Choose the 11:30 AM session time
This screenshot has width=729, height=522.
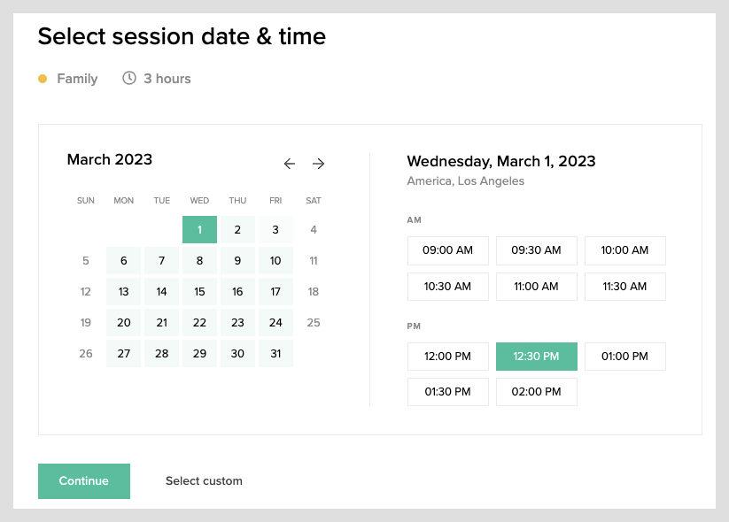[624, 286]
